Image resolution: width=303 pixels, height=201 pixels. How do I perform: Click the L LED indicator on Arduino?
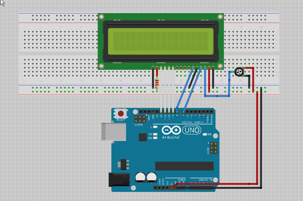155,127
